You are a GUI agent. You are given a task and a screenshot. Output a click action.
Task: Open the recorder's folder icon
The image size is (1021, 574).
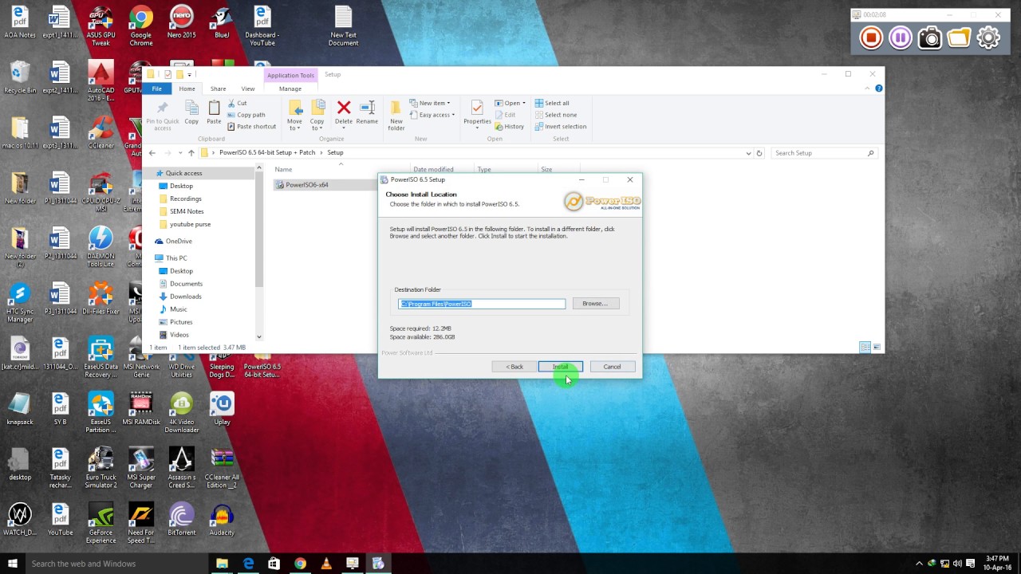(959, 37)
